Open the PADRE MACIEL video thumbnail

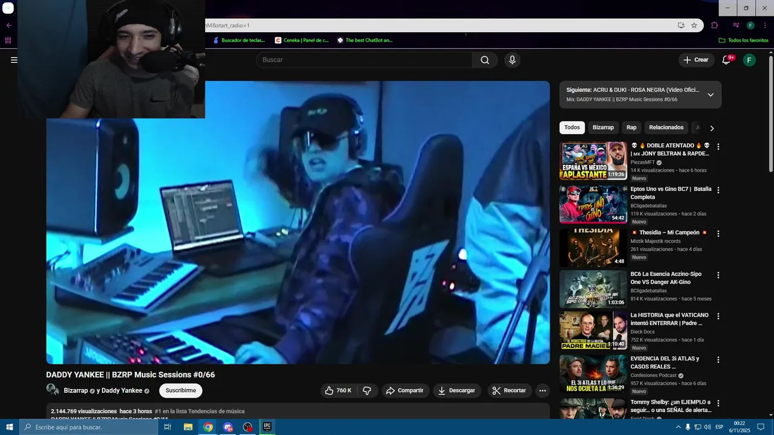click(593, 330)
